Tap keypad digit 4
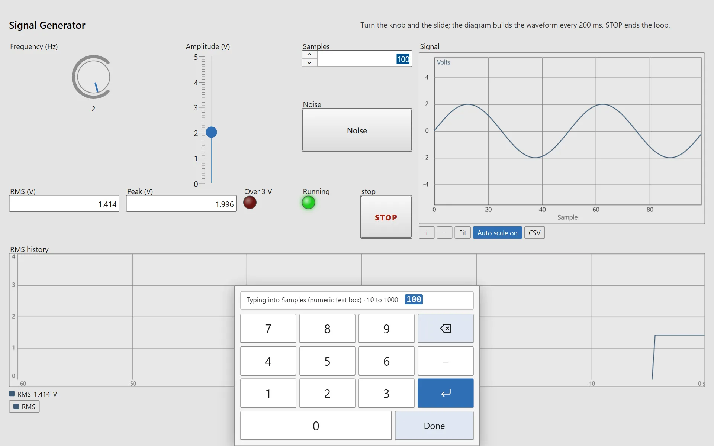Image resolution: width=714 pixels, height=446 pixels. 268,361
